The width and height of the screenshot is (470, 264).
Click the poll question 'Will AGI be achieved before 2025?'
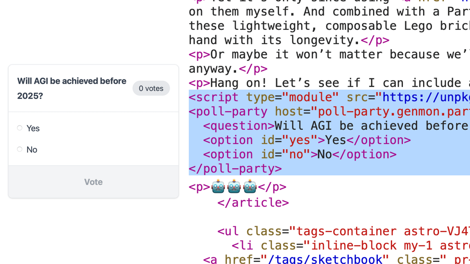tap(72, 88)
